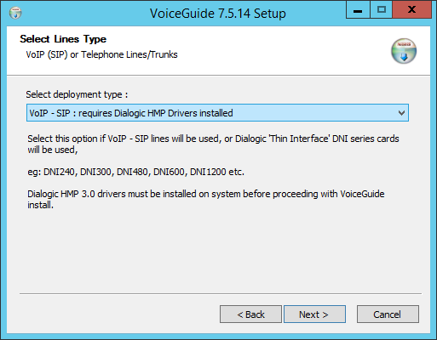This screenshot has width=437, height=340.
Task: Click the 'Select this option if VoIP' description
Action: click(x=213, y=144)
